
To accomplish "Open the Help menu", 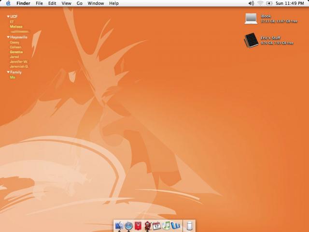I will coord(114,3).
